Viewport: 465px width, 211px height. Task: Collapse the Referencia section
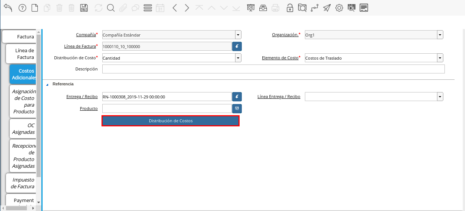tap(47, 84)
